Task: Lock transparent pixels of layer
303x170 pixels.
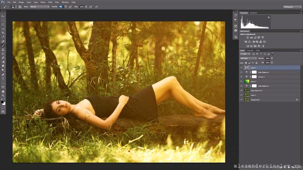Action: coord(246,63)
